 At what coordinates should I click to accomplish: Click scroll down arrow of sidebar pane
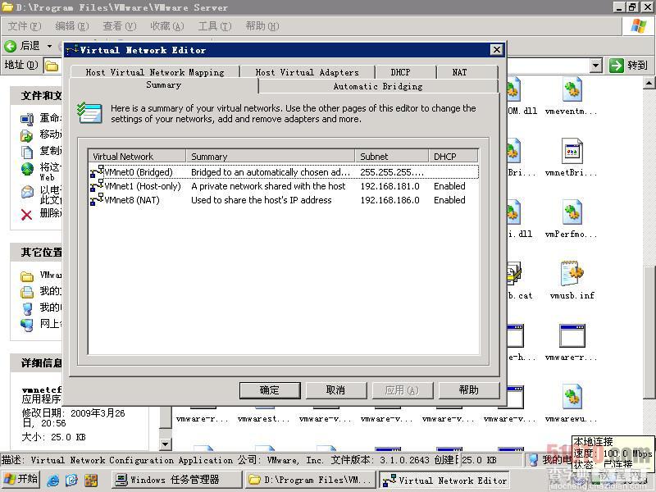(x=166, y=444)
